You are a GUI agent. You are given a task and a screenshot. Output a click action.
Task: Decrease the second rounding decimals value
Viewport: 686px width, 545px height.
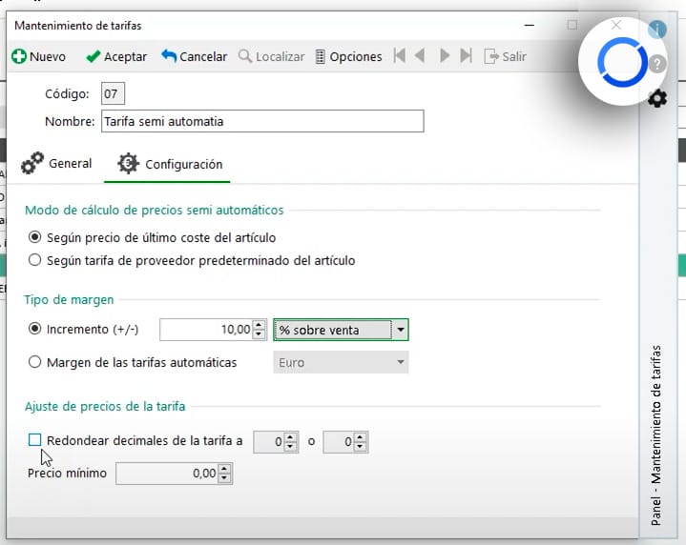360,446
